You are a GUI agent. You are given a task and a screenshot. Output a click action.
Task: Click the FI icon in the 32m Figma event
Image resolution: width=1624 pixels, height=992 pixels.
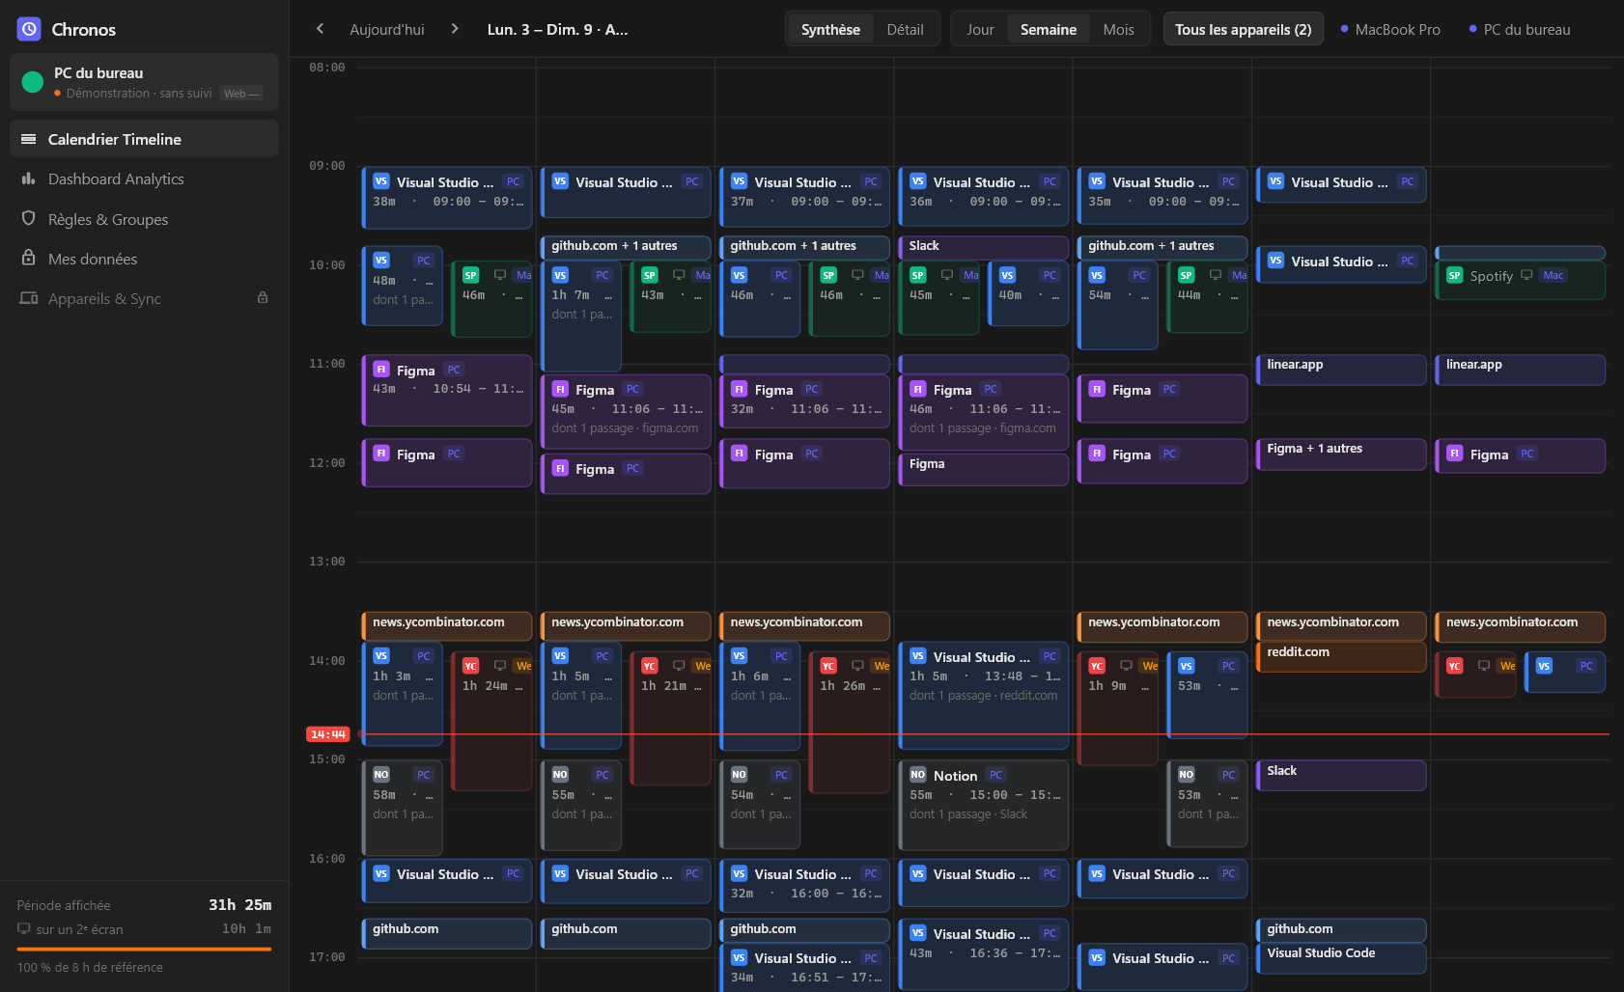[739, 389]
